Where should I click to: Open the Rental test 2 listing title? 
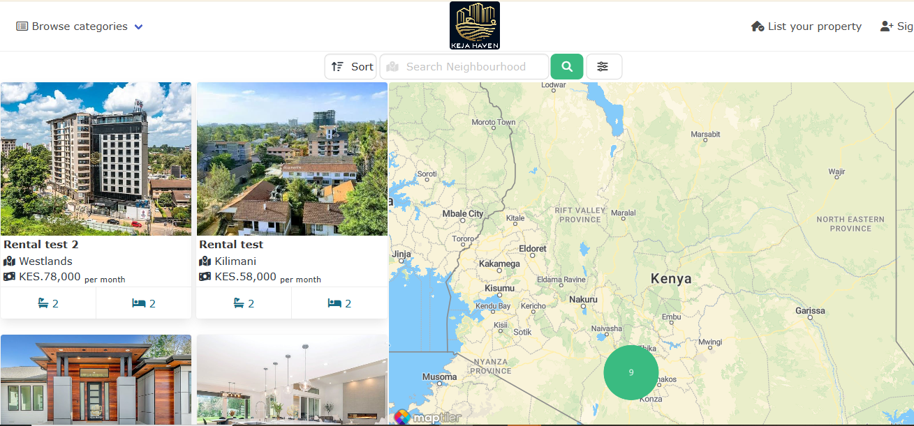coord(41,245)
